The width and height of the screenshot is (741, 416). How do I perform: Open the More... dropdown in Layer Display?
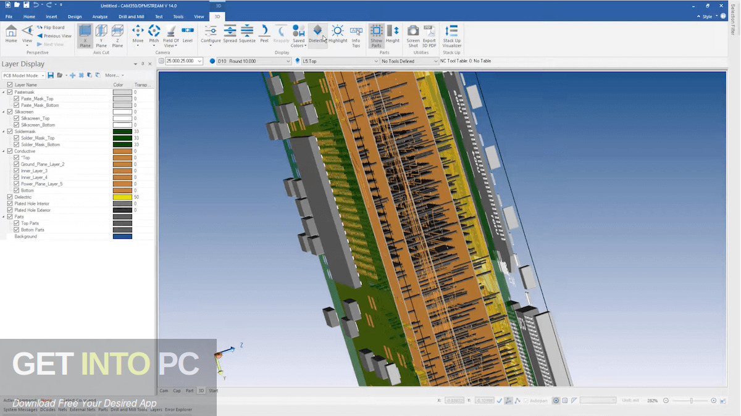pos(114,75)
